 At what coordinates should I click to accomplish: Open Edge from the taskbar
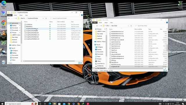coord(50,104)
